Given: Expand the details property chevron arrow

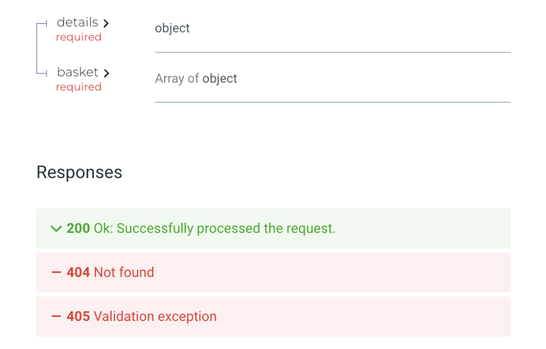Looking at the screenshot, I should (105, 23).
